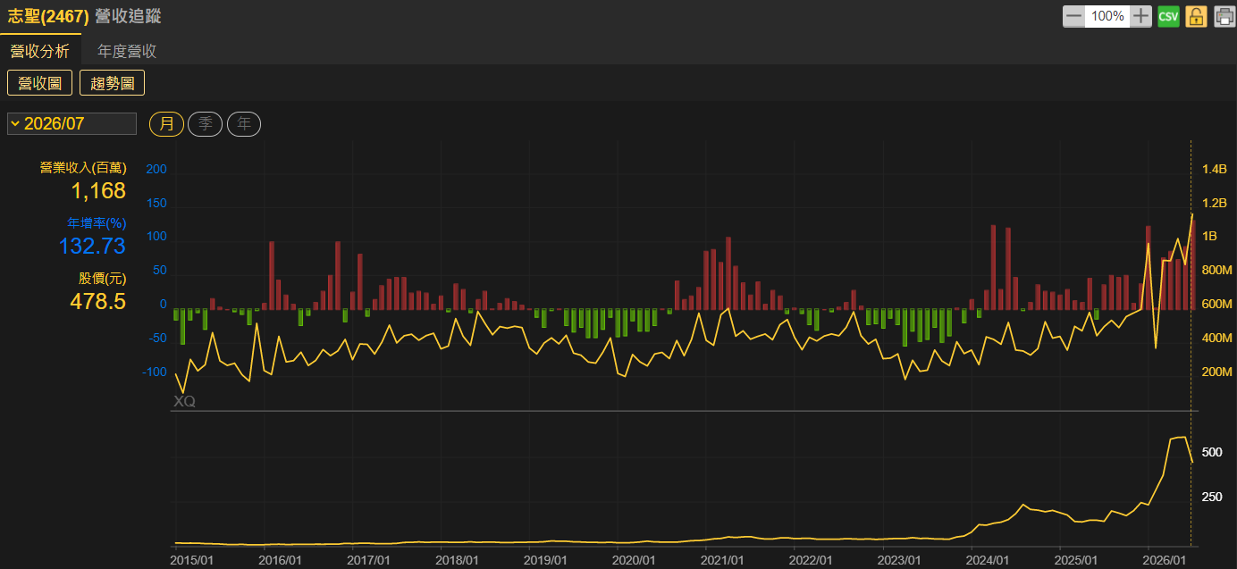The height and width of the screenshot is (569, 1237).
Task: Click the stock price value 478.5
Action: tap(98, 301)
